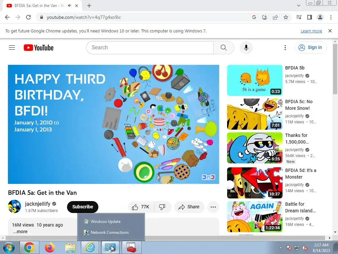
Task: Open the Action Center flag icon
Action: click(288, 248)
